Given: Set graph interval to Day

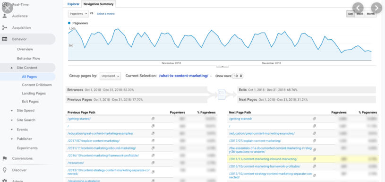Looking at the screenshot, I should 351,14.
